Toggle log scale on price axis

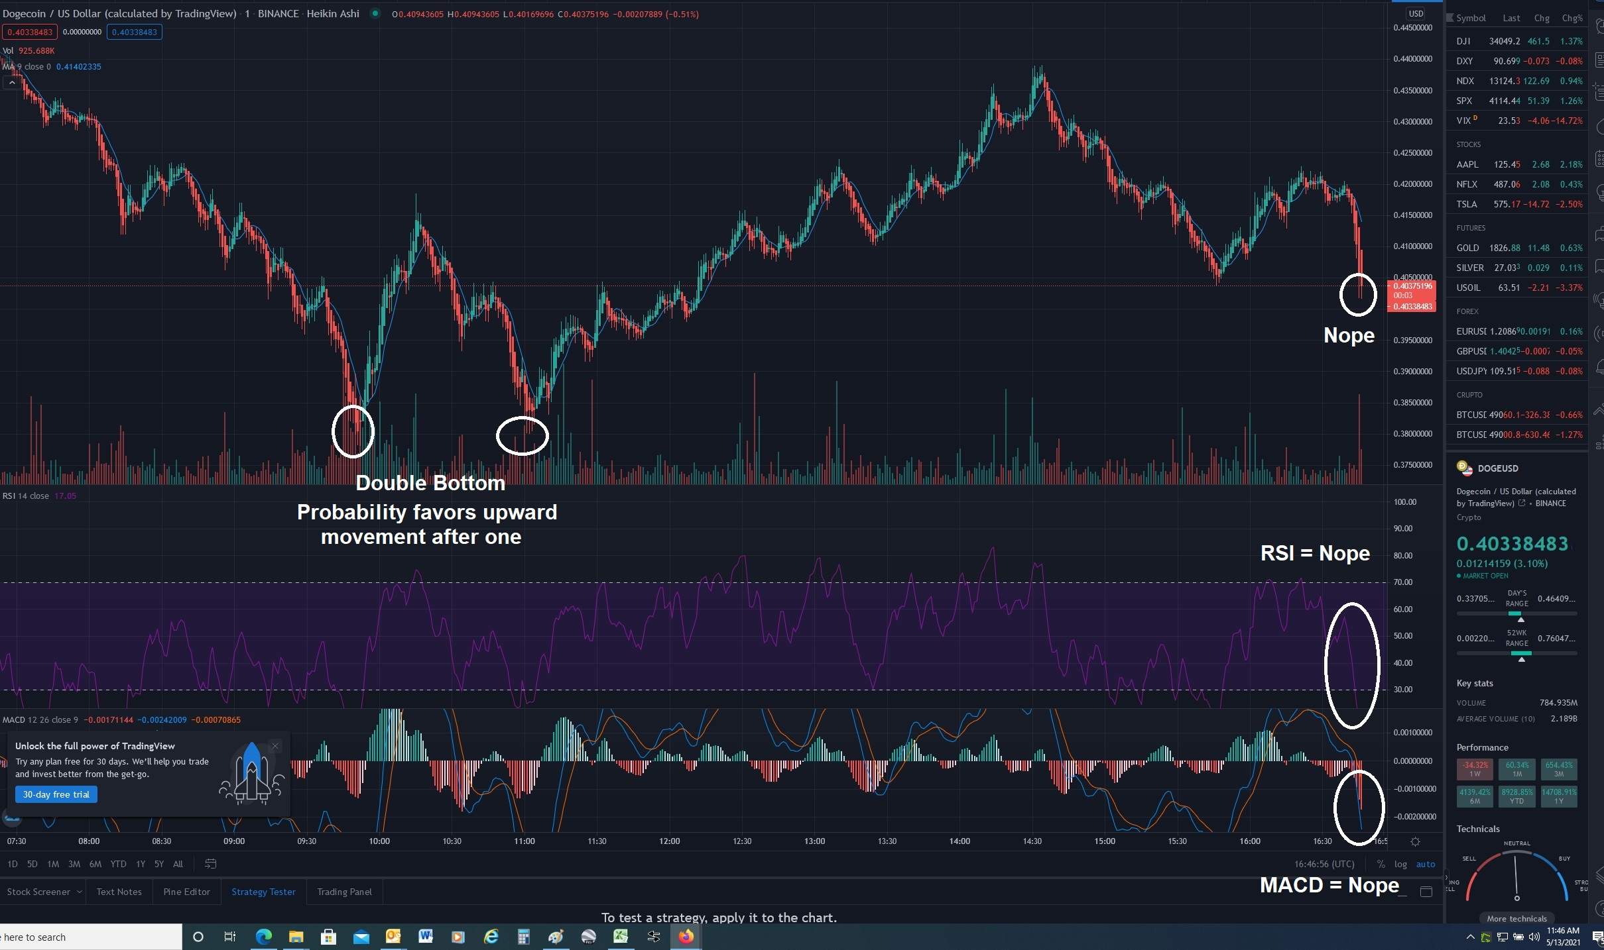pos(1400,864)
